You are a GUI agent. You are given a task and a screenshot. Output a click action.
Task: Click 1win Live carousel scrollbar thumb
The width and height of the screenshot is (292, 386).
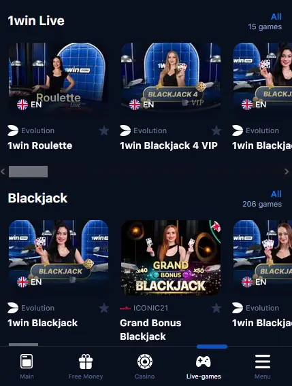coord(28,171)
